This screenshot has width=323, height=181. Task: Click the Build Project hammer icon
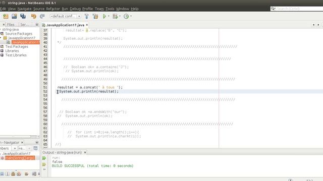tap(87, 16)
